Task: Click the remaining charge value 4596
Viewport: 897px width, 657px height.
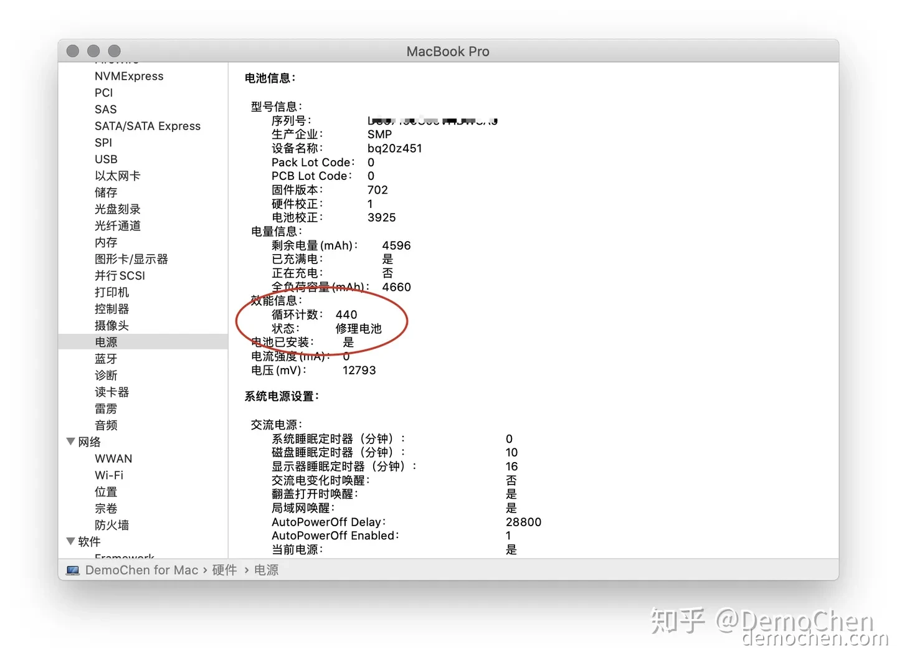Action: [397, 245]
